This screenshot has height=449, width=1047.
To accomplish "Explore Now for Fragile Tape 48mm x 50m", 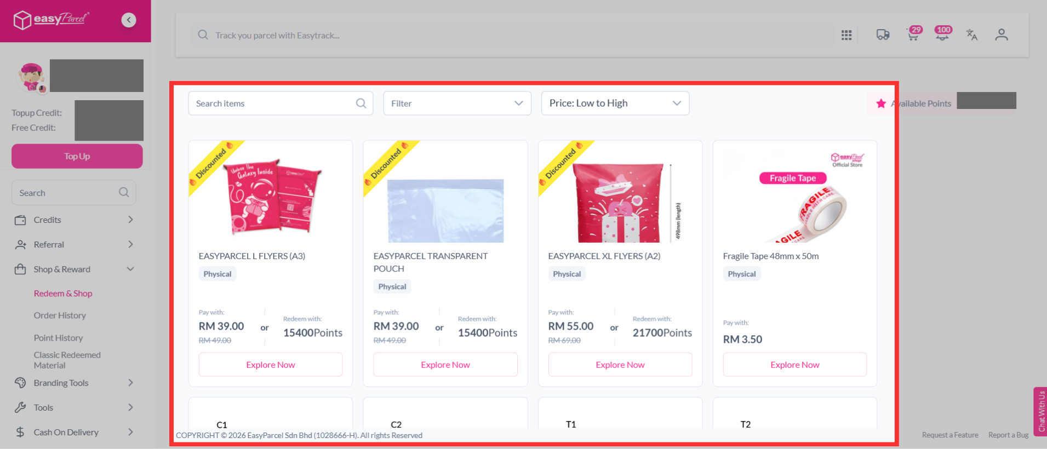I will coord(795,365).
